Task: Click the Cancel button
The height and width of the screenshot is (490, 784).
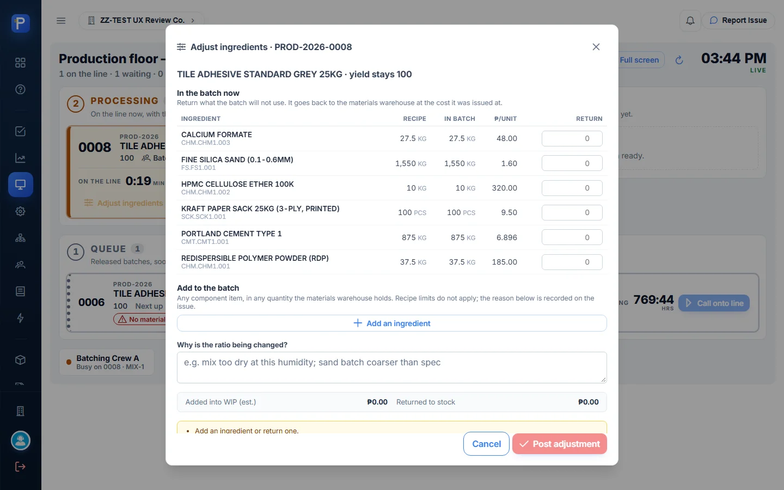Action: [486, 444]
